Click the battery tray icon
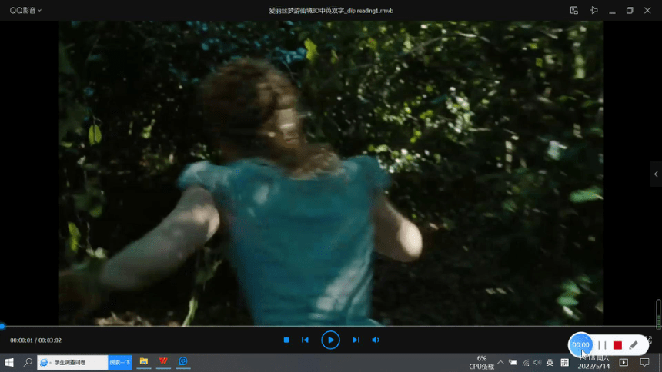 coord(513,362)
